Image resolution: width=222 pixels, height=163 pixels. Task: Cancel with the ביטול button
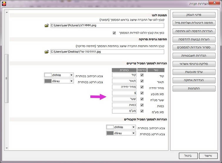click(x=188, y=156)
